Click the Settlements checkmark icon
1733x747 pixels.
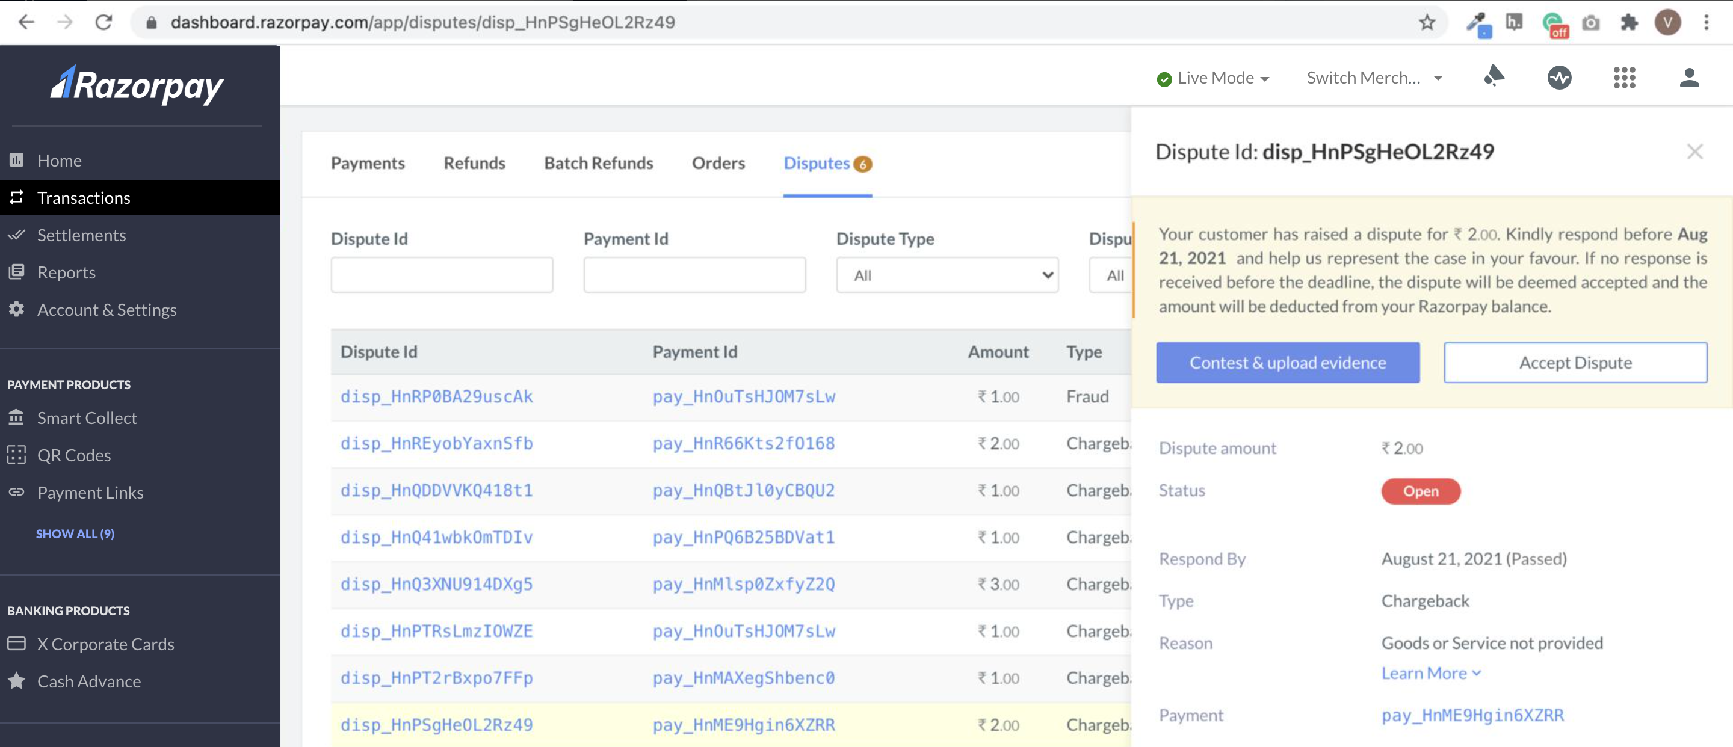click(x=17, y=235)
